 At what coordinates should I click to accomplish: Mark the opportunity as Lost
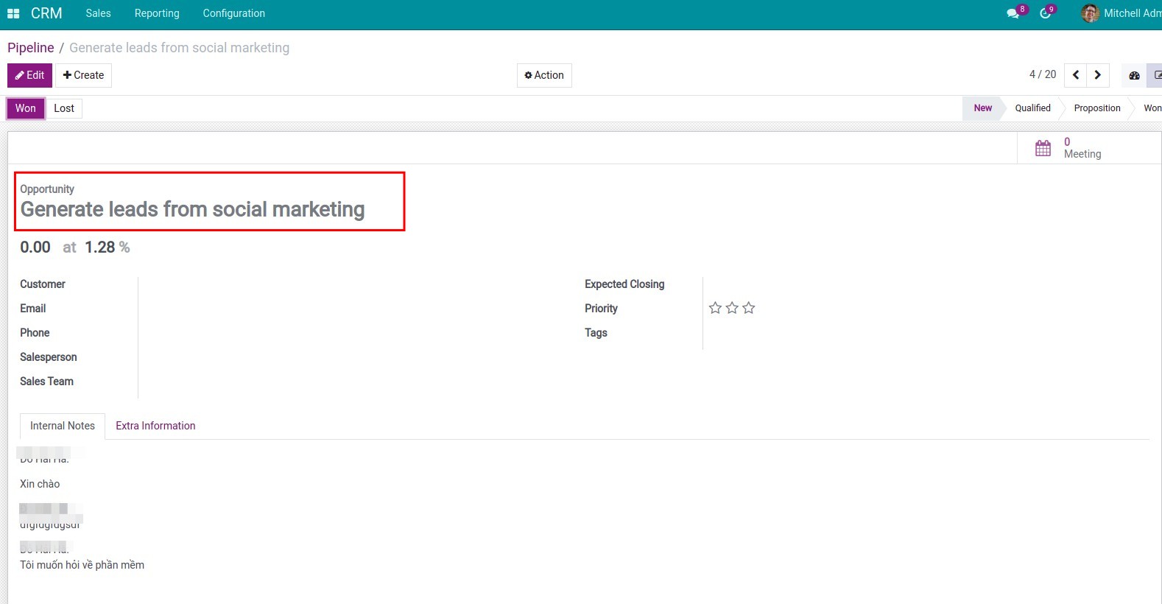(64, 108)
